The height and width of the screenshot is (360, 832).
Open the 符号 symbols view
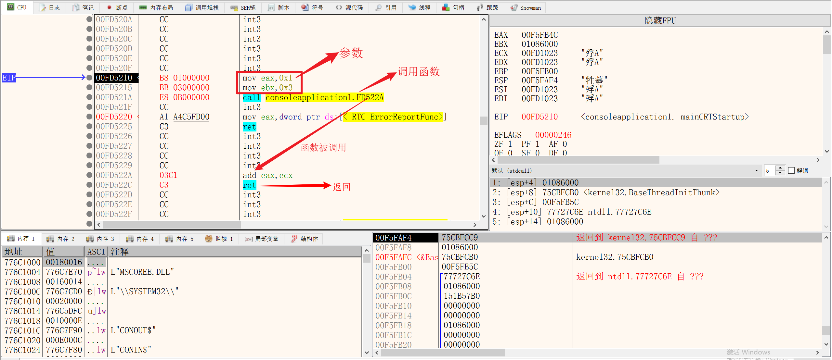click(x=313, y=7)
